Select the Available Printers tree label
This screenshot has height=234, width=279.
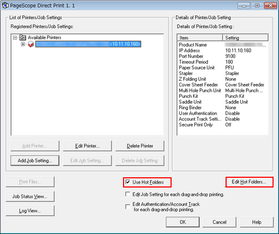coord(44,37)
